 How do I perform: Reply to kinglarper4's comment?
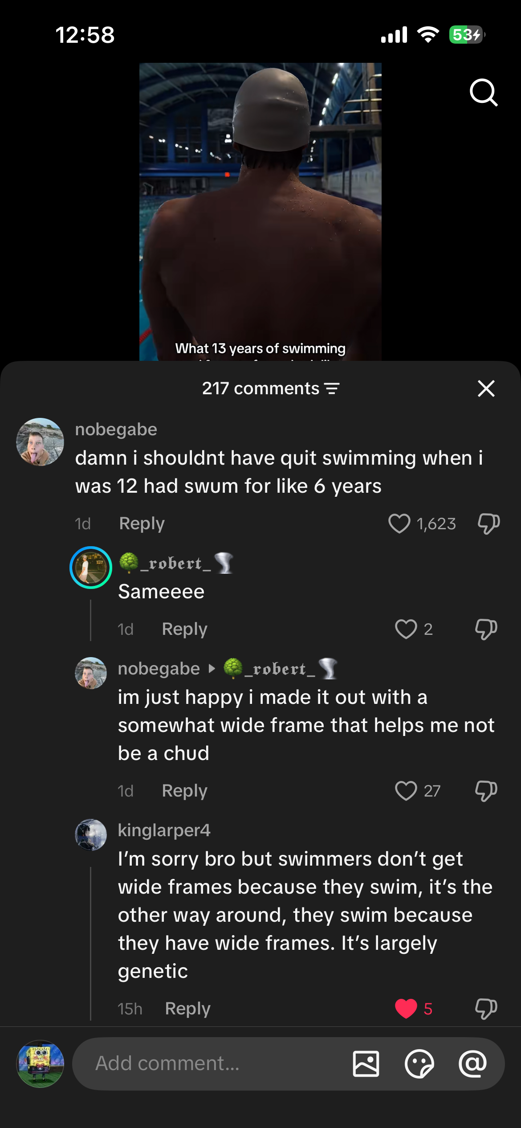pos(187,1009)
